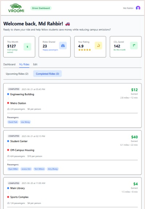This screenshot has height=209, width=145.
Task: Click the $6 per person price text
Action: [x=34, y=109]
